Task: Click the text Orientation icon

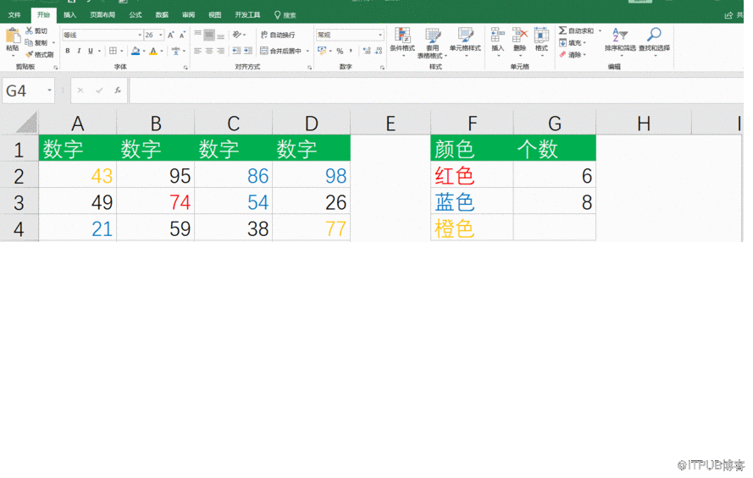Action: click(237, 35)
